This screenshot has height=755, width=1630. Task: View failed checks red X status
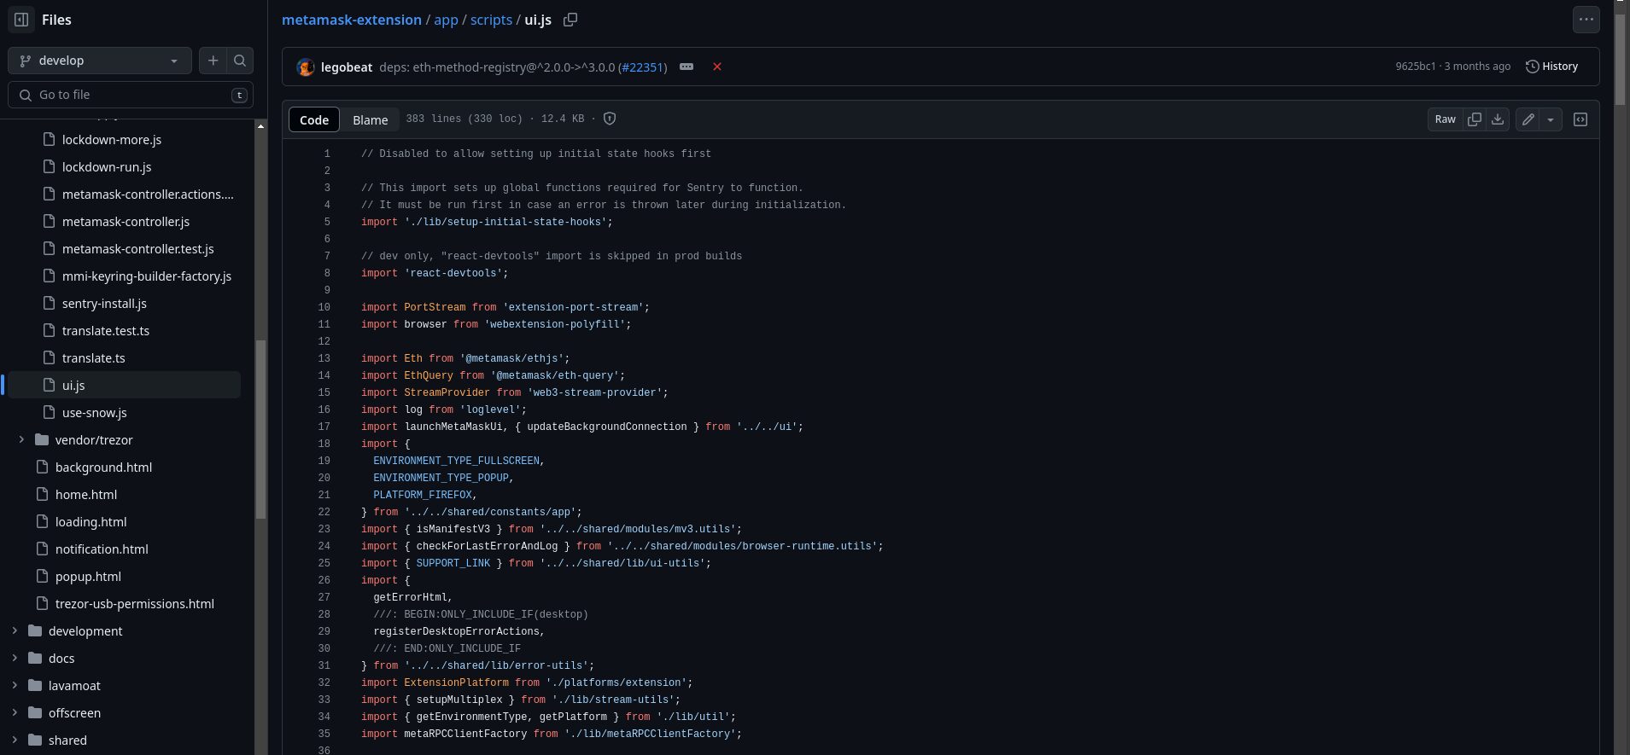[x=717, y=67]
